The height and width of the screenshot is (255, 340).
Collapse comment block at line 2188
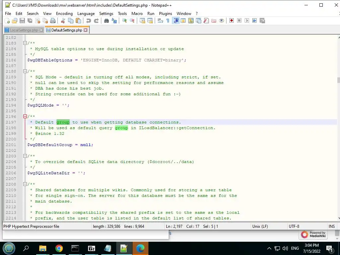click(25, 71)
